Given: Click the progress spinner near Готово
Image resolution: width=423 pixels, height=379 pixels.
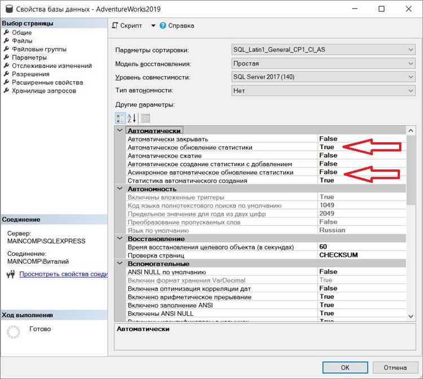Looking at the screenshot, I should click(x=13, y=332).
